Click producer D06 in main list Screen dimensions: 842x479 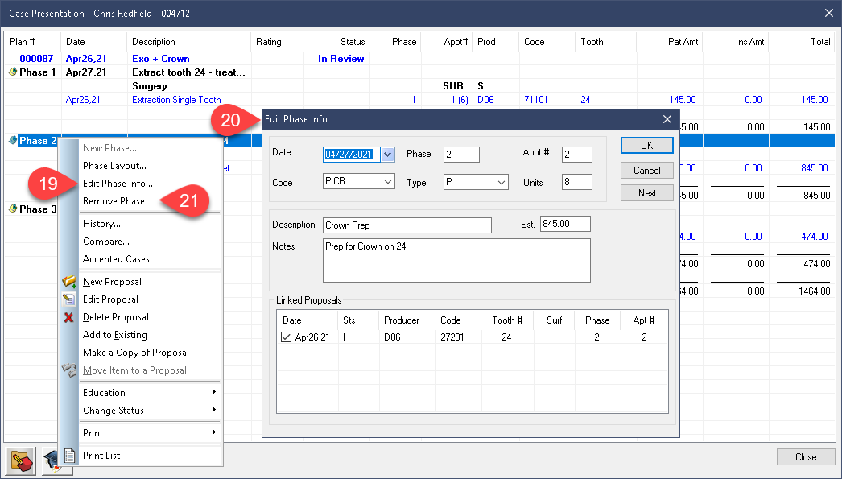click(x=485, y=99)
